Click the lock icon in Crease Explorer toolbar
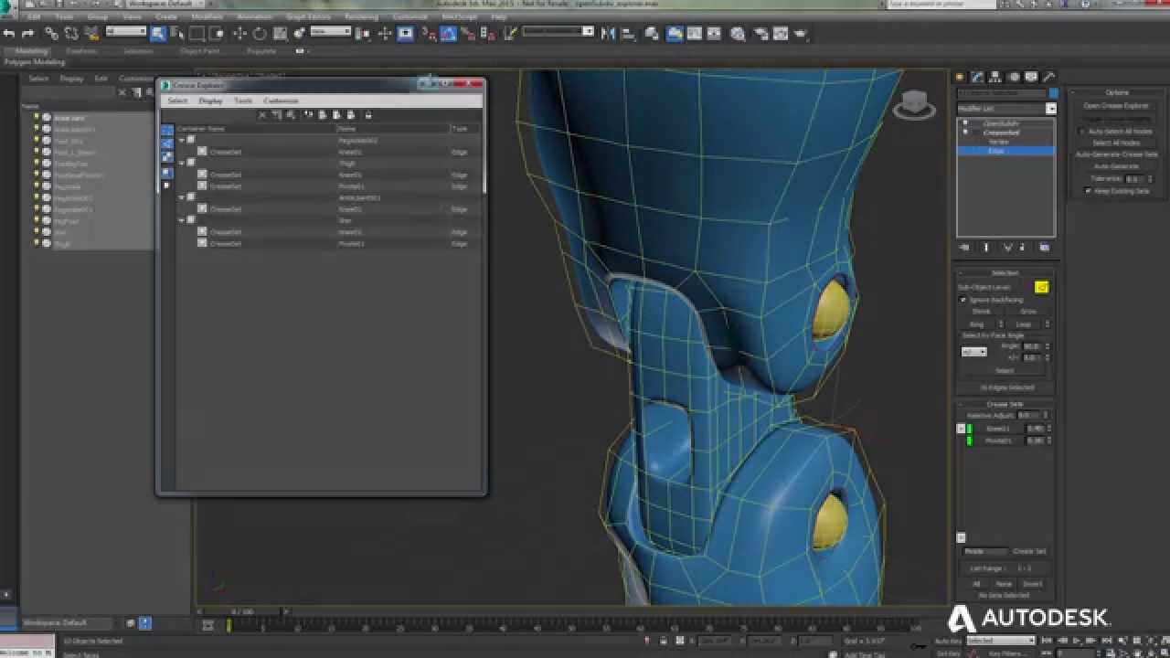This screenshot has height=658, width=1170. point(368,115)
